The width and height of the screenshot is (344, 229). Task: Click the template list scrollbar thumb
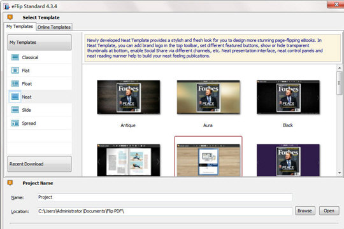pos(340,83)
